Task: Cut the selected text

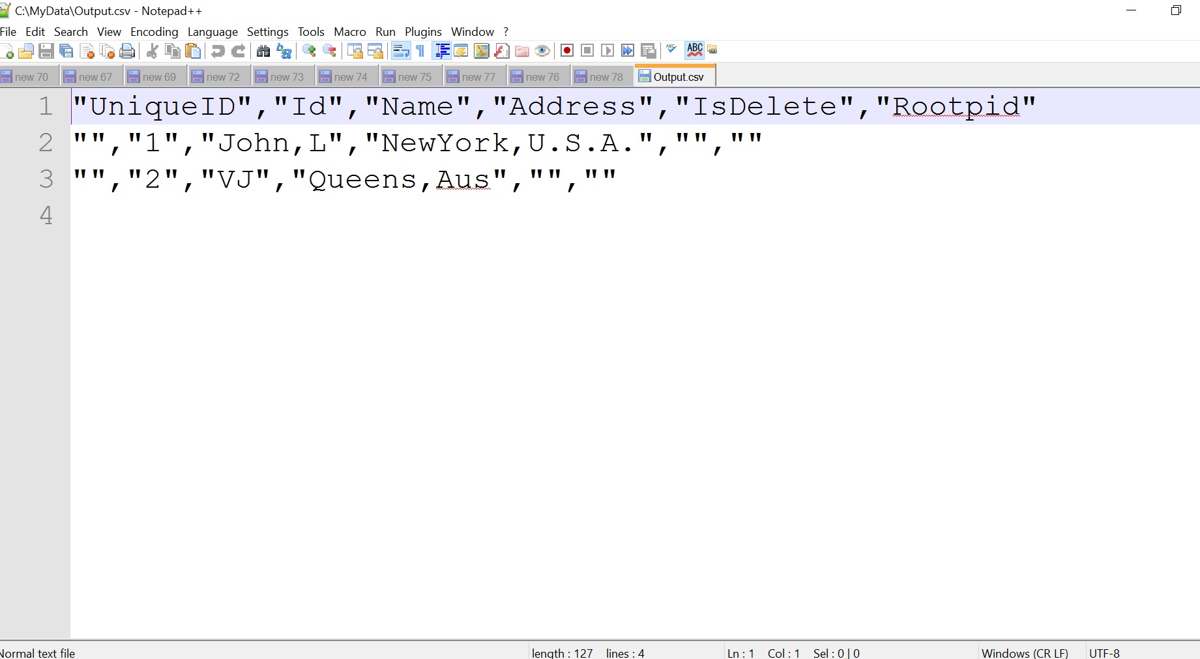Action: (x=153, y=51)
